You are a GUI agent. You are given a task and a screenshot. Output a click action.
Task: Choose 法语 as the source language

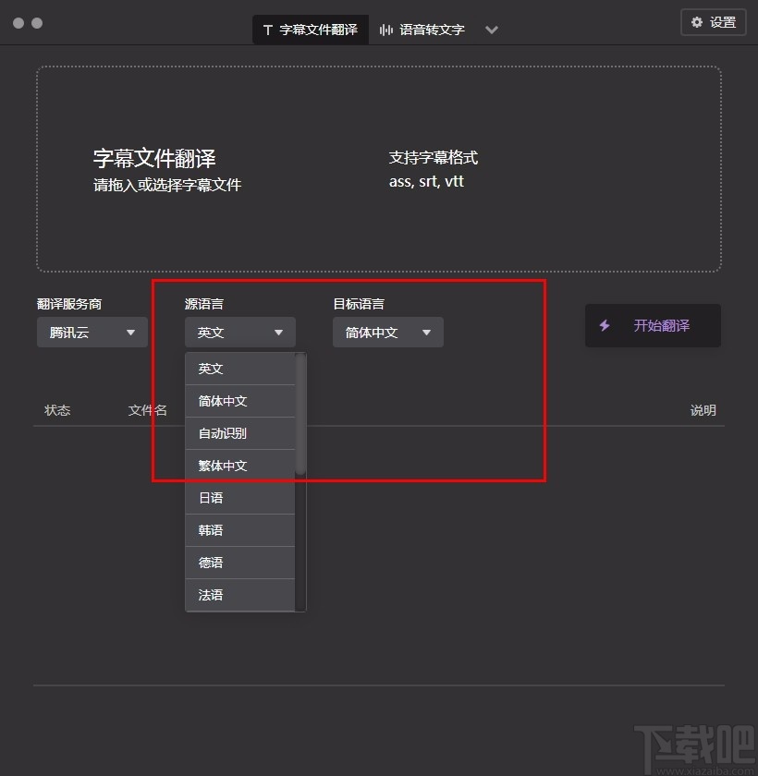(x=239, y=595)
